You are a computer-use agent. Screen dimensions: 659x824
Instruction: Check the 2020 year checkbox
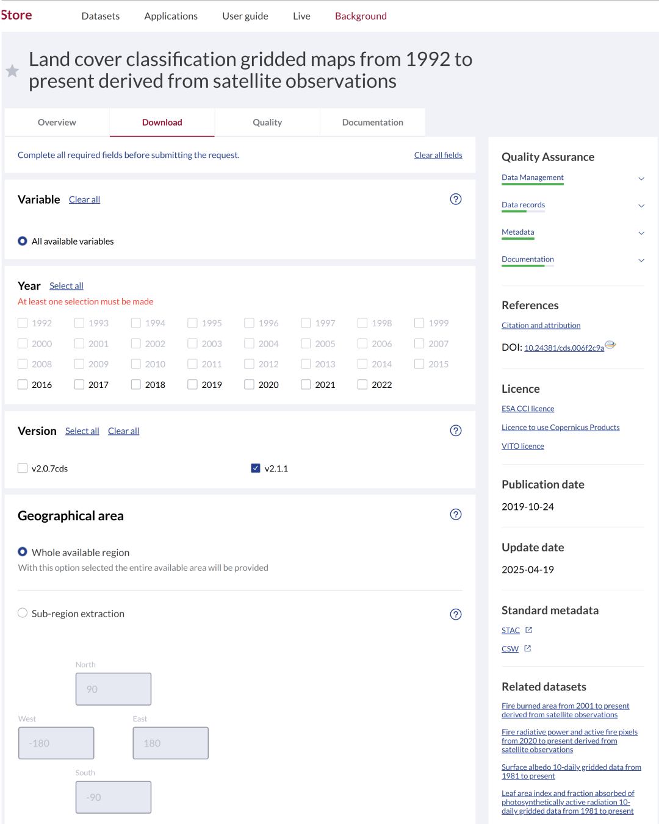click(249, 384)
